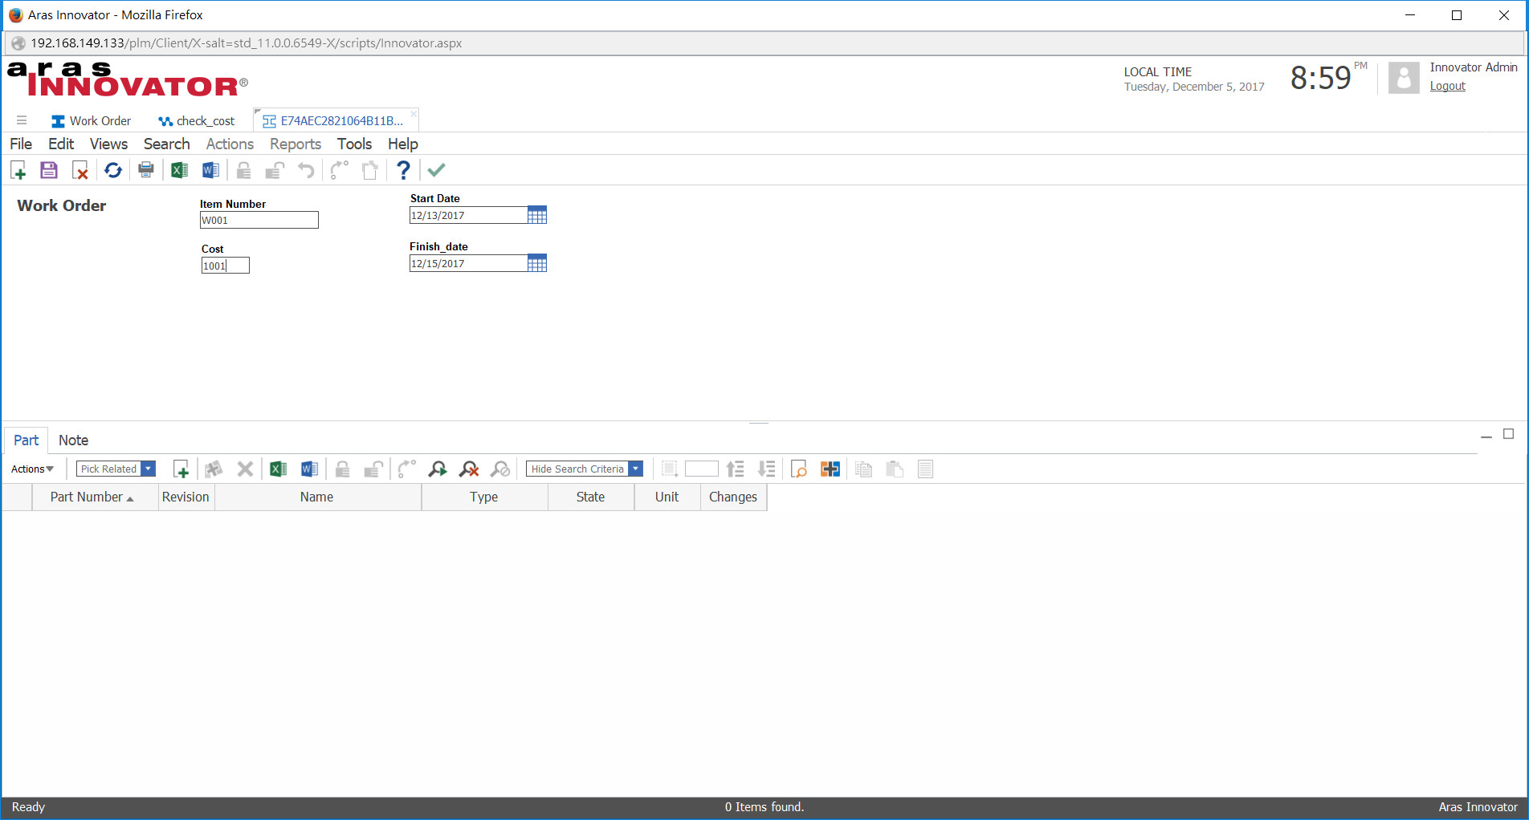Click the Copy icon in Part toolbar
The width and height of the screenshot is (1529, 820).
864,469
